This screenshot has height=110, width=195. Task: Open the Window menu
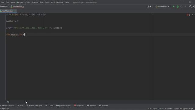[60, 2]
